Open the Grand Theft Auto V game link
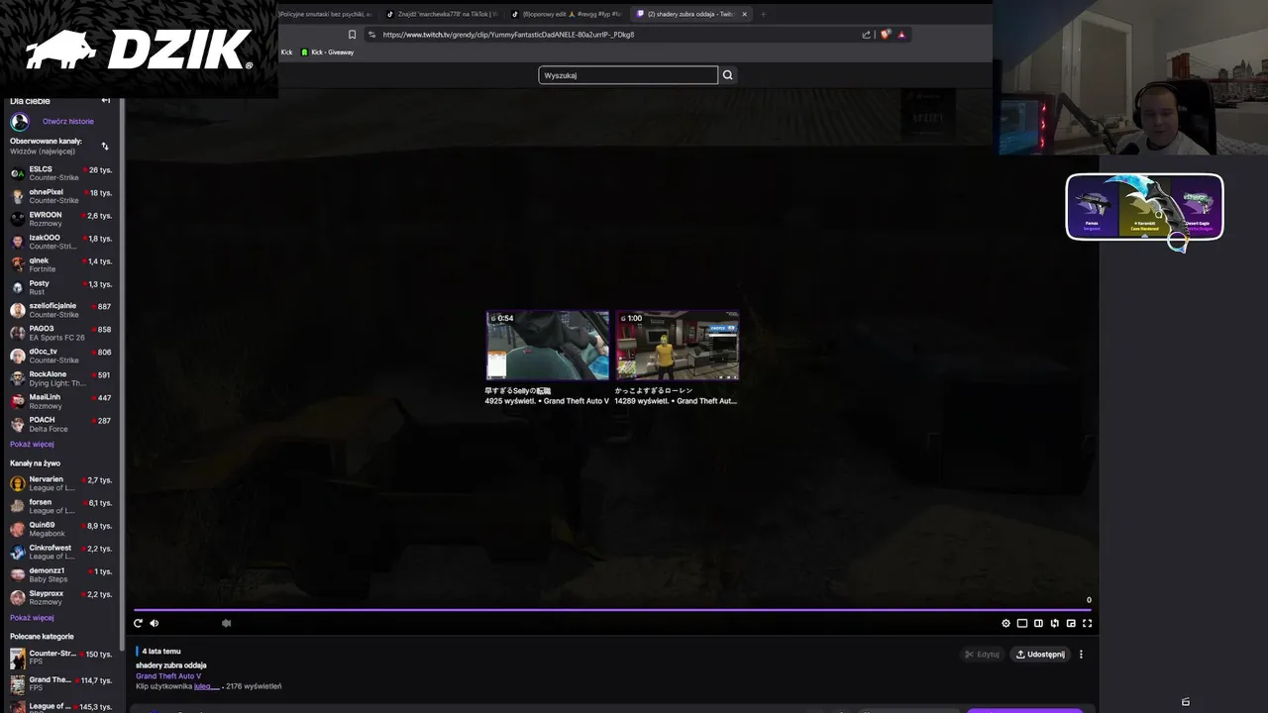 [168, 676]
